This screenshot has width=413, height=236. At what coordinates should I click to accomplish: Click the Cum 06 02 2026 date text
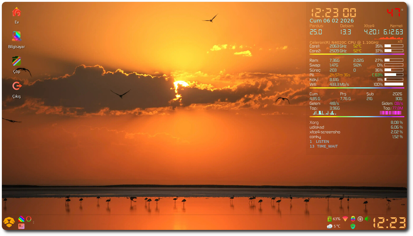coord(332,21)
